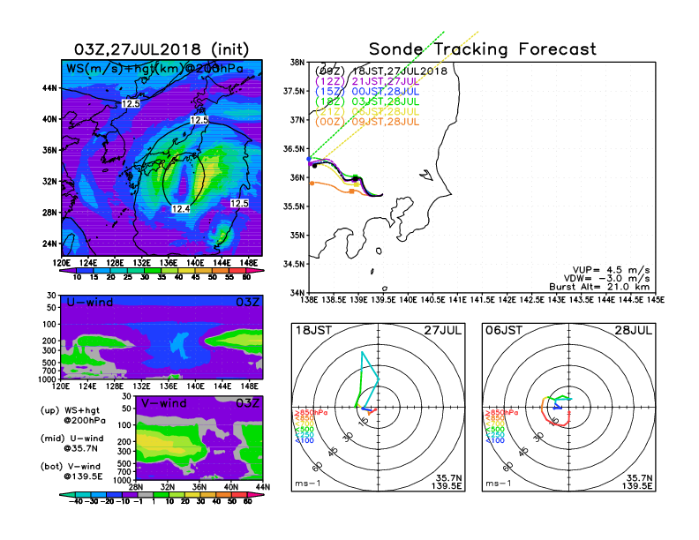The width and height of the screenshot is (699, 540).
Task: Click the '37.5N' latitude label on tracking map
Action: [x=294, y=92]
